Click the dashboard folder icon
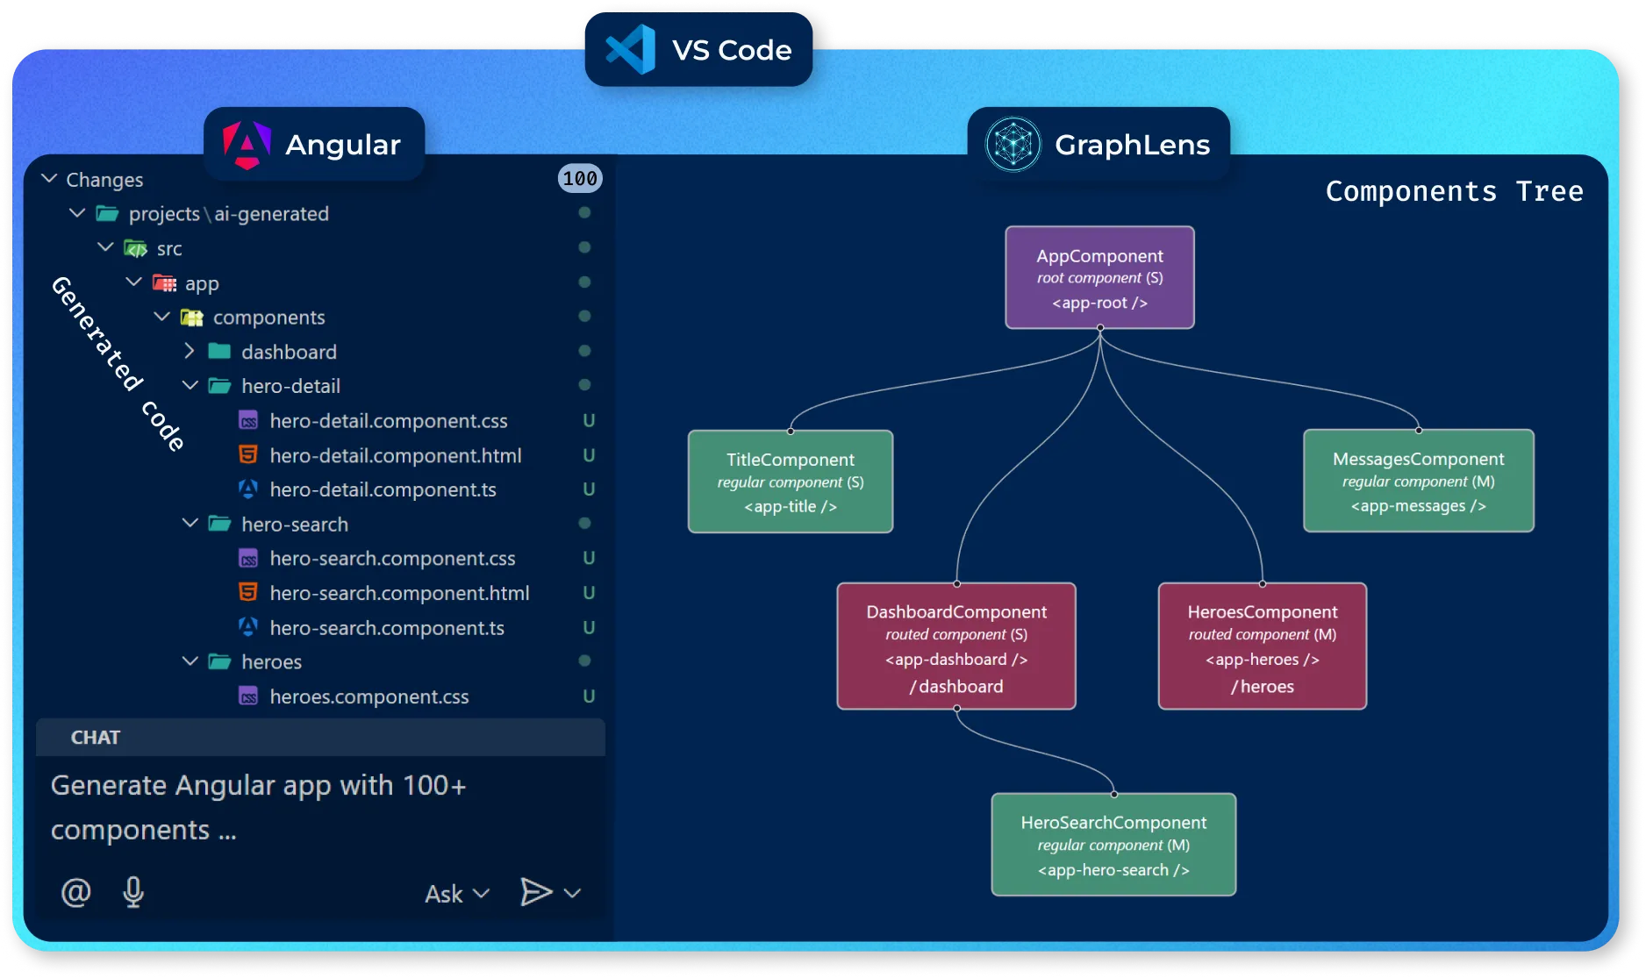Screen dimensions: 1646x978 (x=219, y=352)
